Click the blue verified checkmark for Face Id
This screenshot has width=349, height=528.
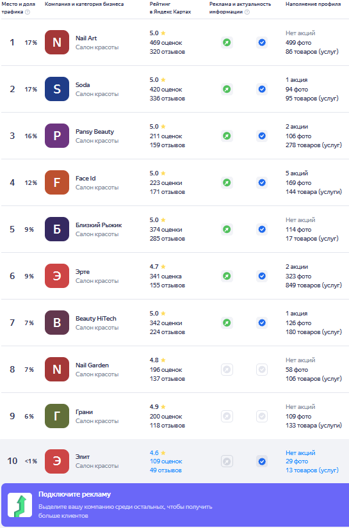point(262,183)
